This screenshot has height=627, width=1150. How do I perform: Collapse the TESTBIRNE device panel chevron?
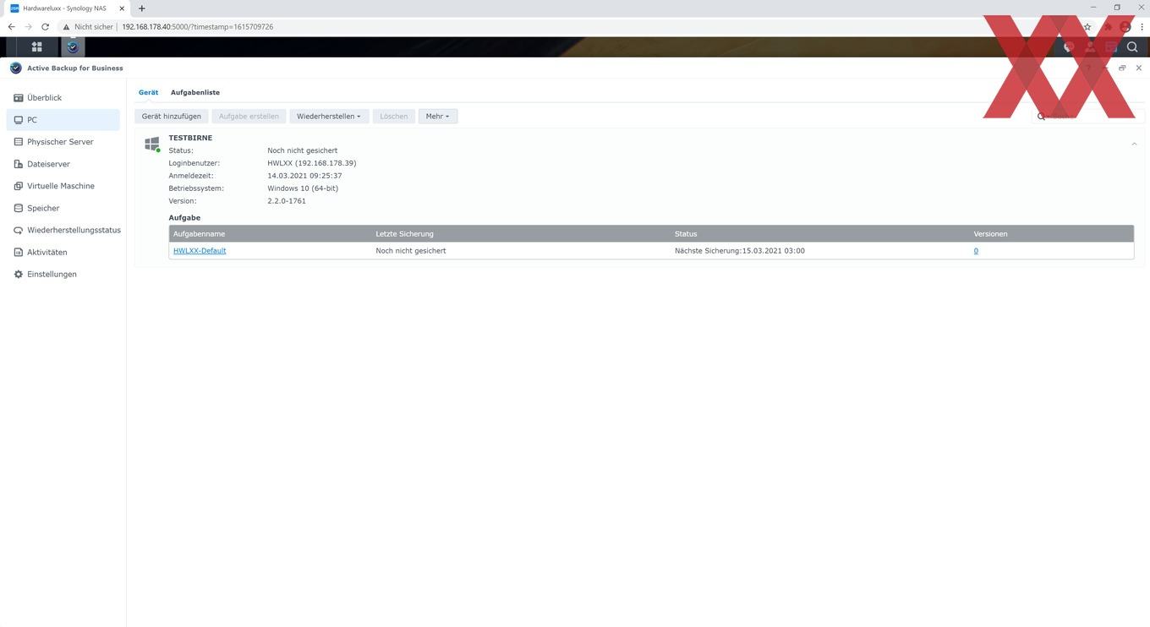(1134, 144)
